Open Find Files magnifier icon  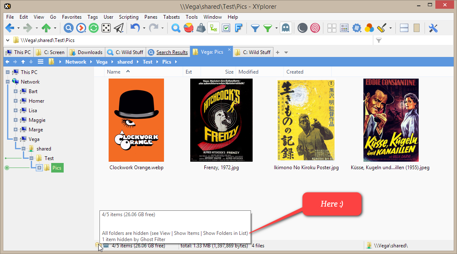pos(176,28)
